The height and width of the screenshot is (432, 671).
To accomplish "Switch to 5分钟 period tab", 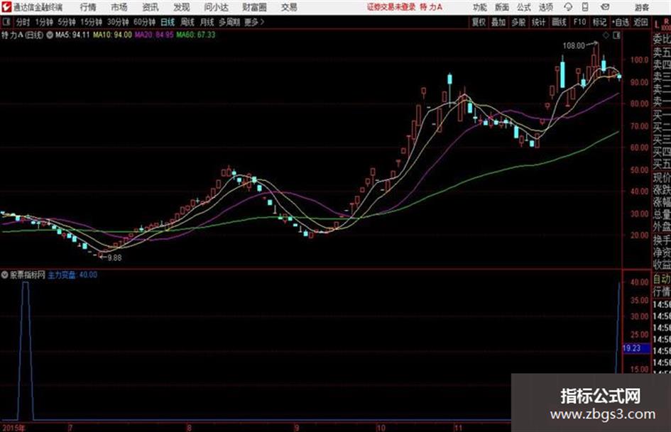I will pos(66,22).
